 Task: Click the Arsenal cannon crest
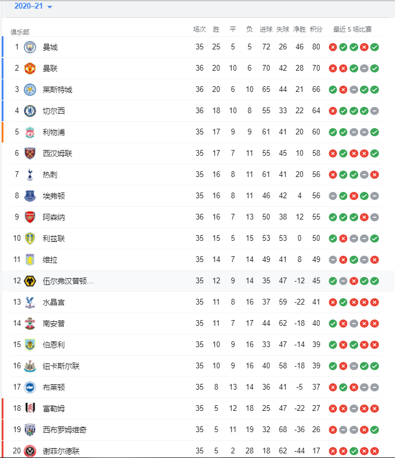30,217
